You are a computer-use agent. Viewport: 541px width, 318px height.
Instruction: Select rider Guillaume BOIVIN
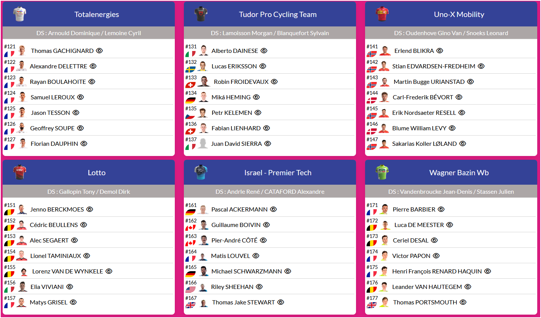point(236,225)
